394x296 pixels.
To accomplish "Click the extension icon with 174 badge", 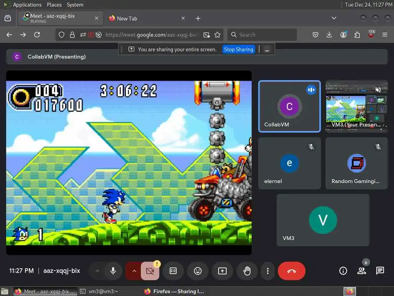I will coord(371,34).
